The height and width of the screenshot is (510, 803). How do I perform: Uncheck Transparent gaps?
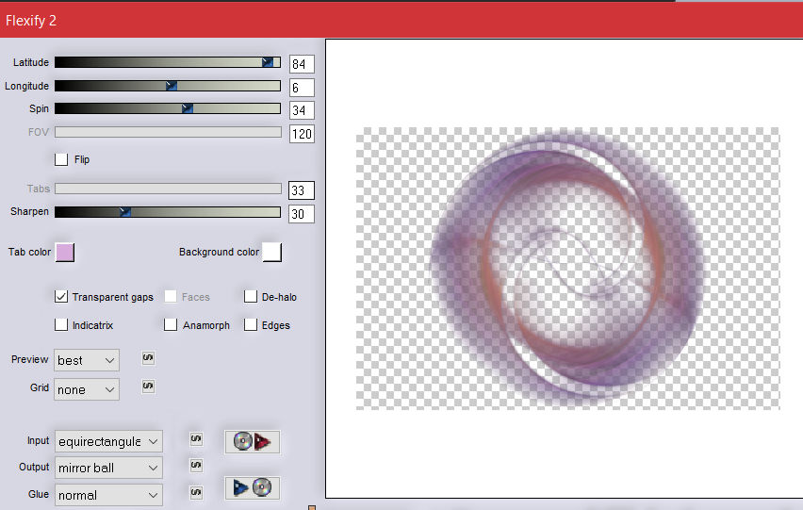61,296
